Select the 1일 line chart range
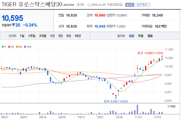The height and width of the screenshot is (120, 181). pyautogui.click(x=22, y=36)
